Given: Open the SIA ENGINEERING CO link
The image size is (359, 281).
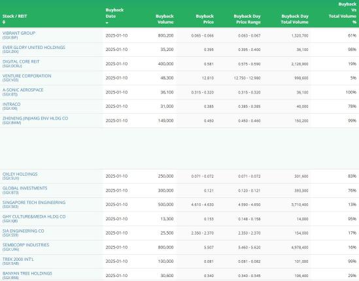Looking at the screenshot, I should point(23,231).
